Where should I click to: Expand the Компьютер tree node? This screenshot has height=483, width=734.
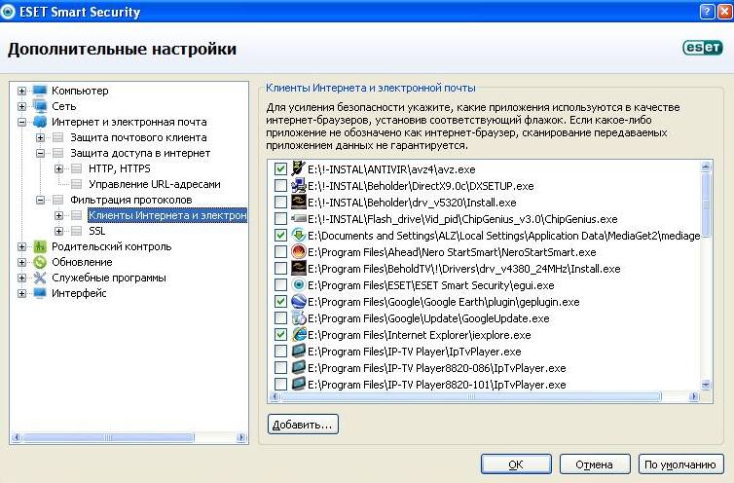coord(21,91)
